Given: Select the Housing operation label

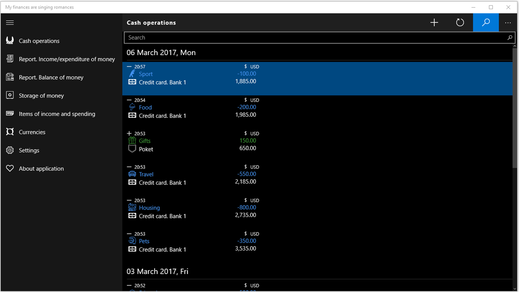Looking at the screenshot, I should point(149,208).
